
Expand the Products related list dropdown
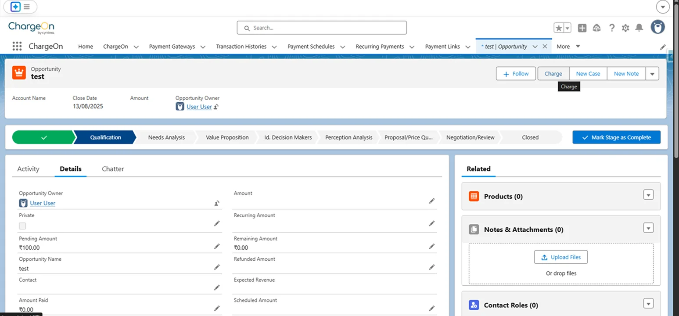[x=648, y=195]
